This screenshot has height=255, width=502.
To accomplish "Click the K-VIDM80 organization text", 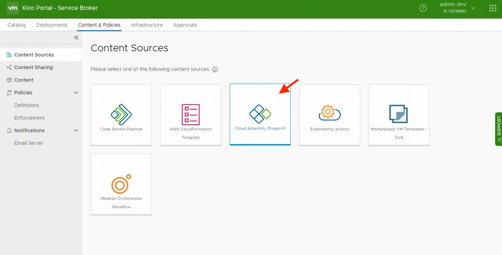I will tap(455, 11).
